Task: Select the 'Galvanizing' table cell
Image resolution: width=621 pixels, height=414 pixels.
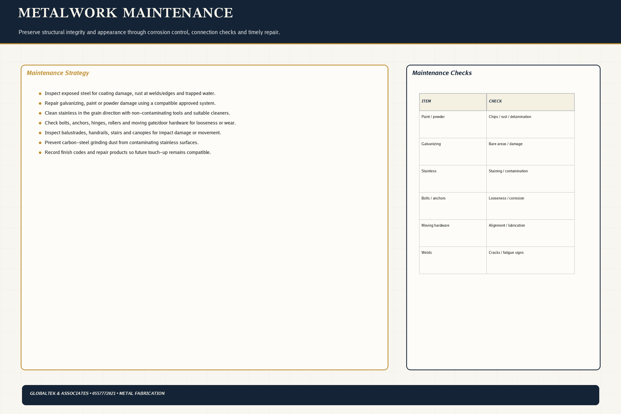Action: coord(453,152)
